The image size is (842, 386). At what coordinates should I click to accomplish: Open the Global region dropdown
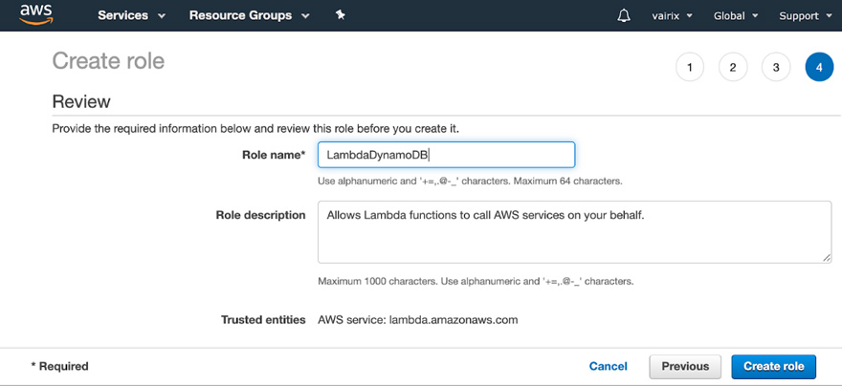[735, 16]
